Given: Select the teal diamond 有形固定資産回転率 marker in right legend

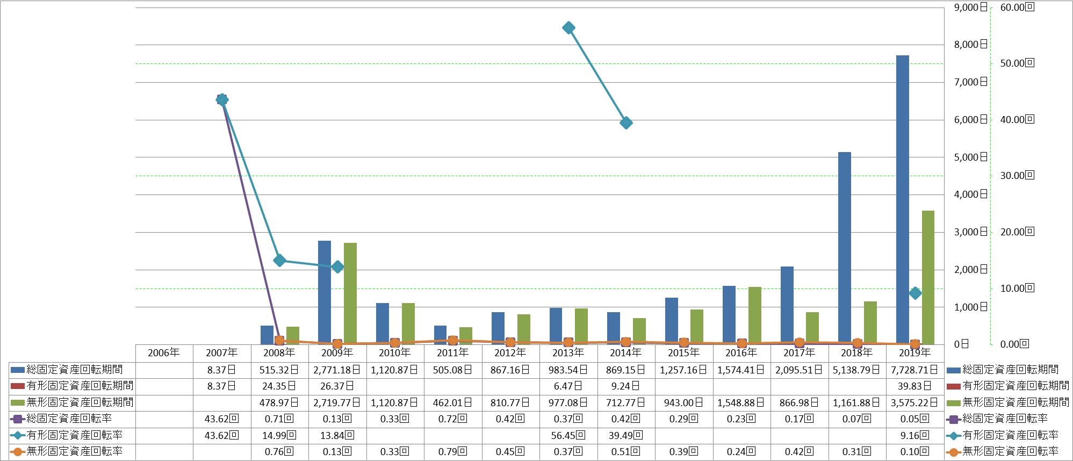Looking at the screenshot, I should point(953,436).
